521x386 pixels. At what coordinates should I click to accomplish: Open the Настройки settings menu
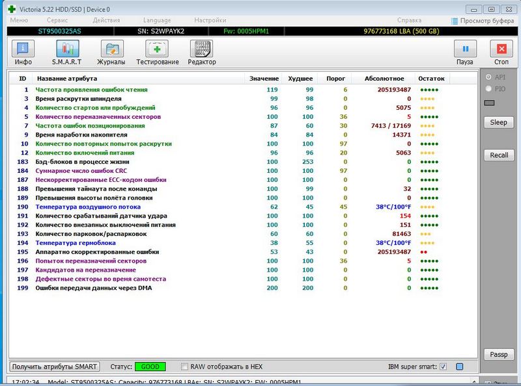(x=210, y=21)
